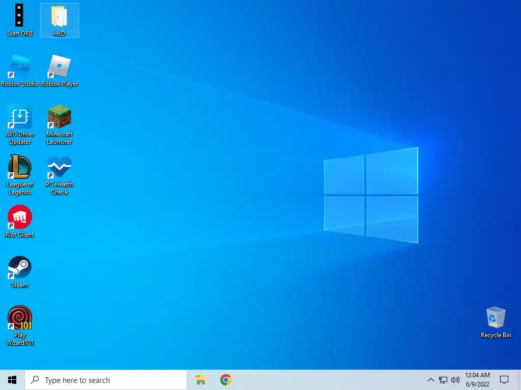Select the Recycle Bin icon

496,322
